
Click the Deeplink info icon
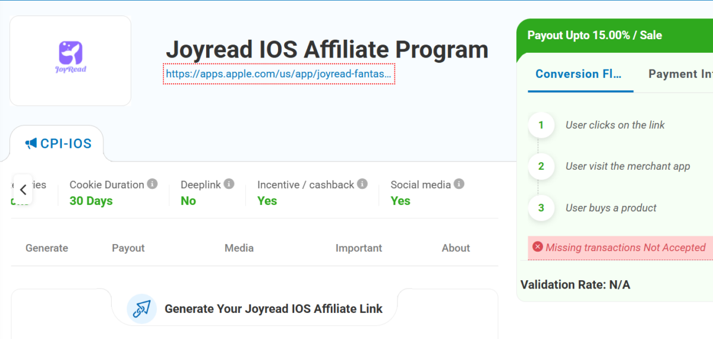coord(229,184)
